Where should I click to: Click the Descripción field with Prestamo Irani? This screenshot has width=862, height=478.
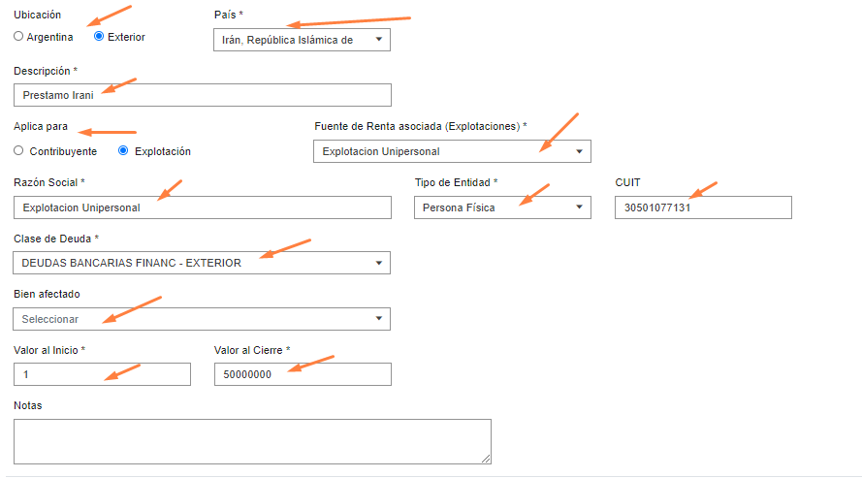tap(203, 95)
